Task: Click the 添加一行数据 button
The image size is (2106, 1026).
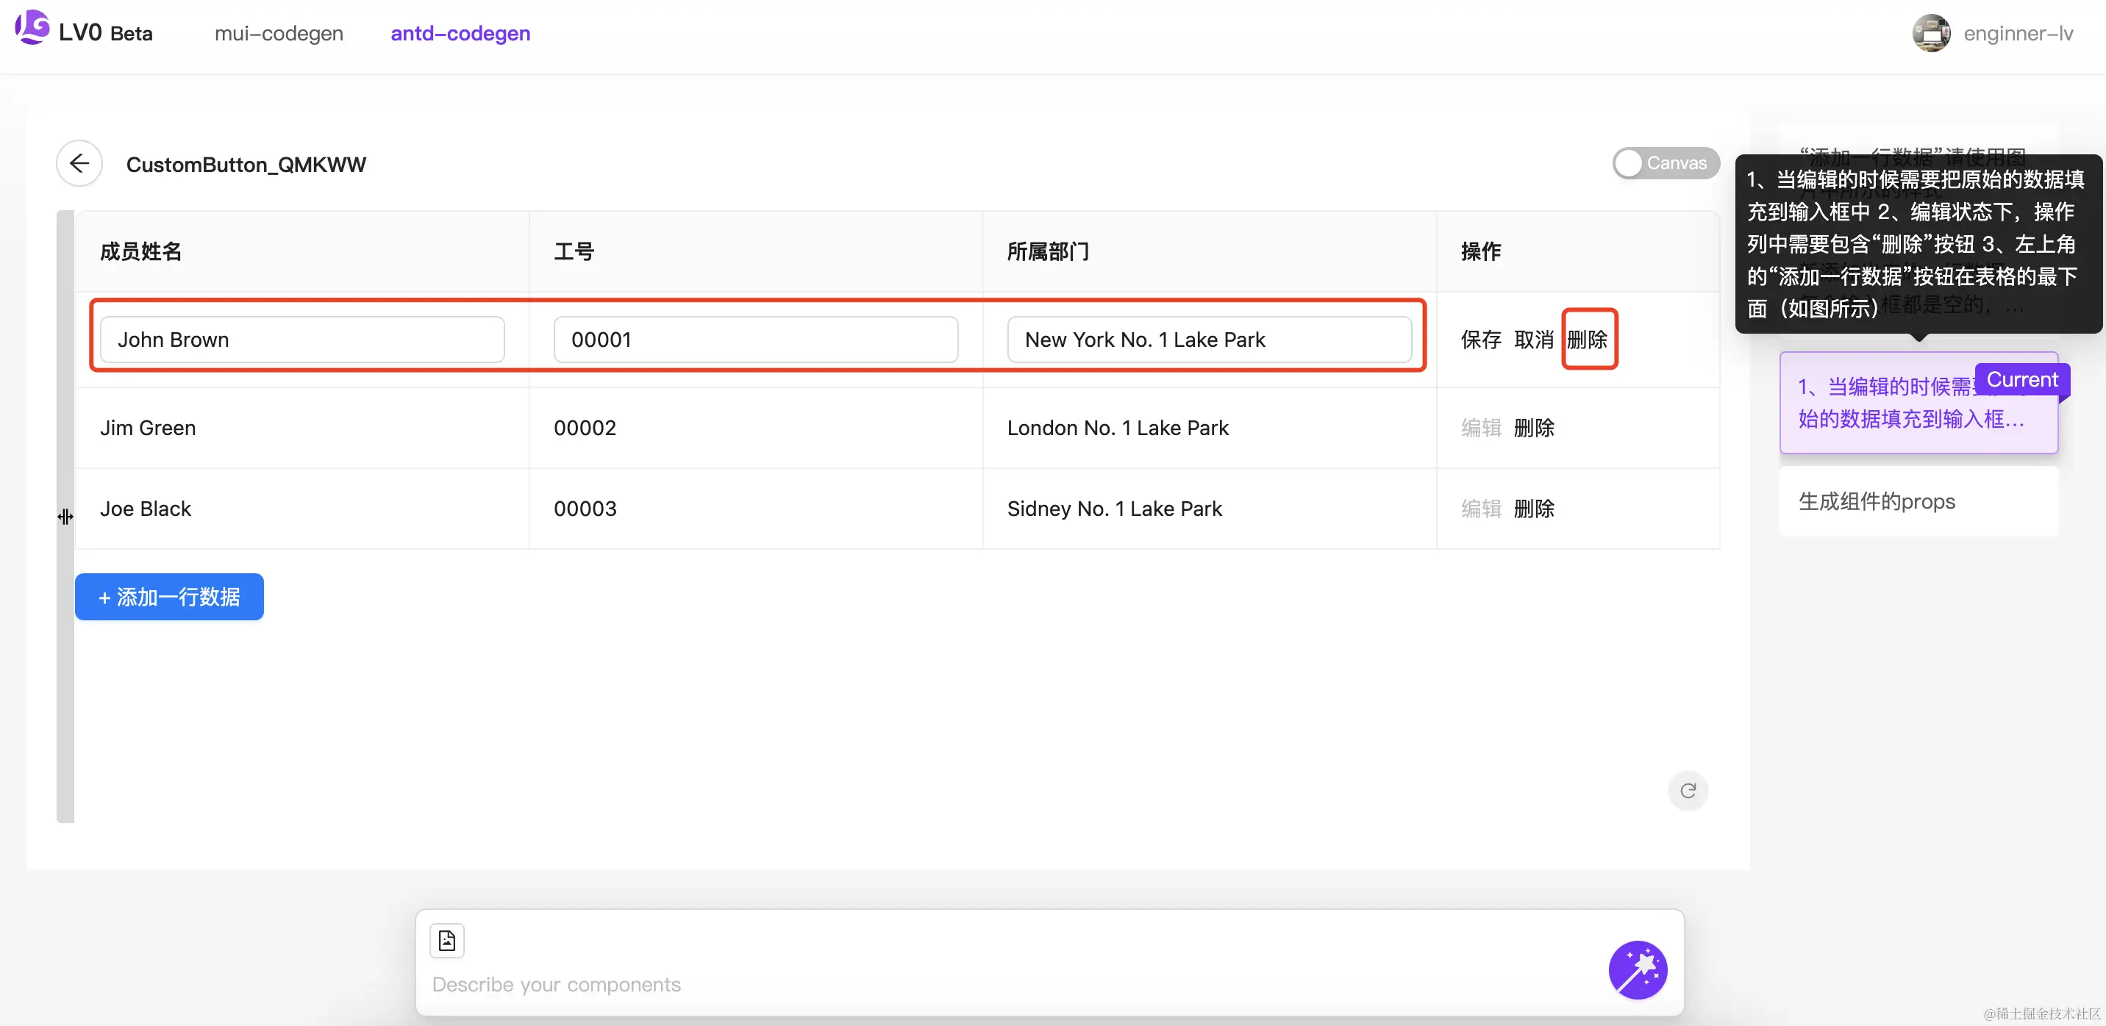Action: pyautogui.click(x=169, y=597)
